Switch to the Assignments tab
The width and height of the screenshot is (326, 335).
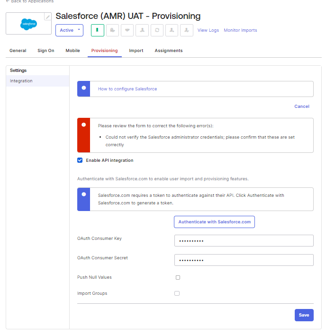(169, 51)
